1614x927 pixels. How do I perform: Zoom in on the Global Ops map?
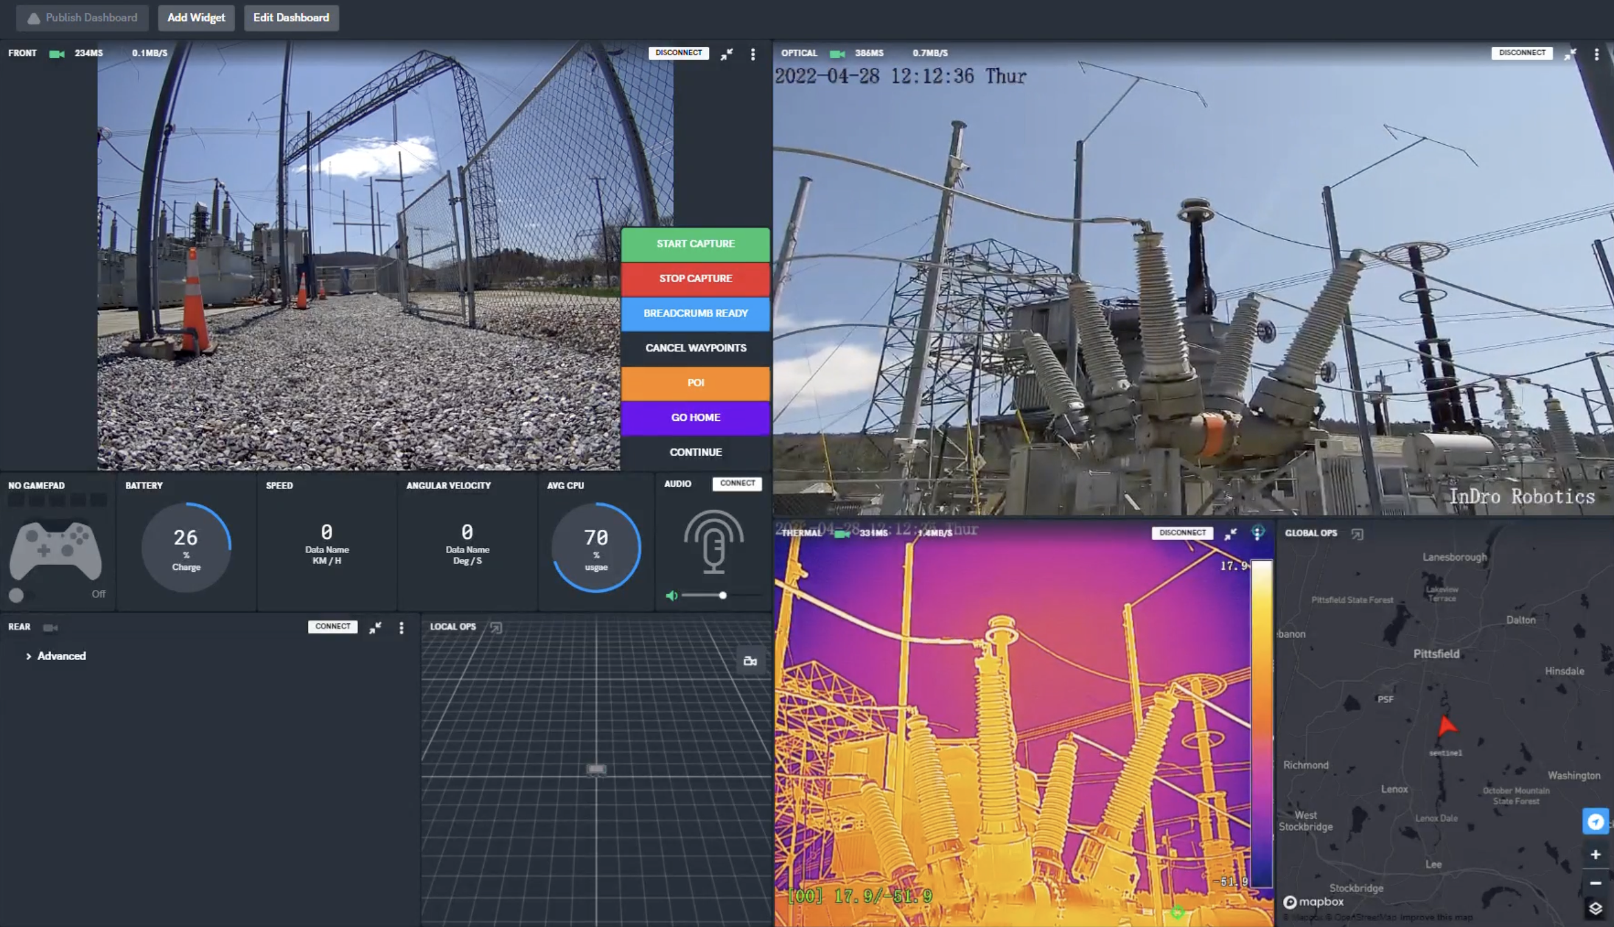[x=1595, y=855]
